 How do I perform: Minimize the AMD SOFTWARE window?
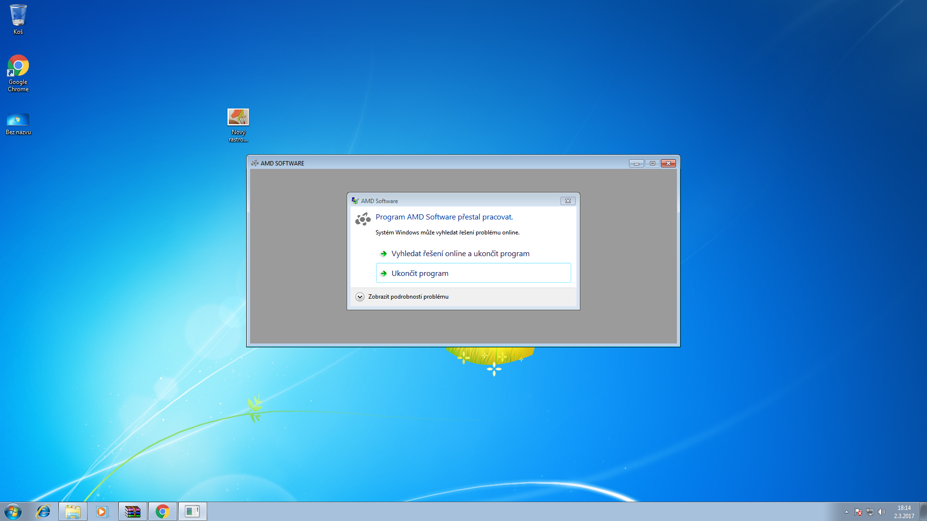click(x=636, y=164)
